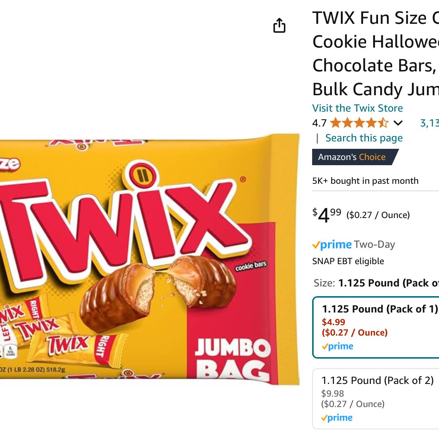This screenshot has height=439, width=439.
Task: Click the share icon above product image
Action: click(x=279, y=25)
